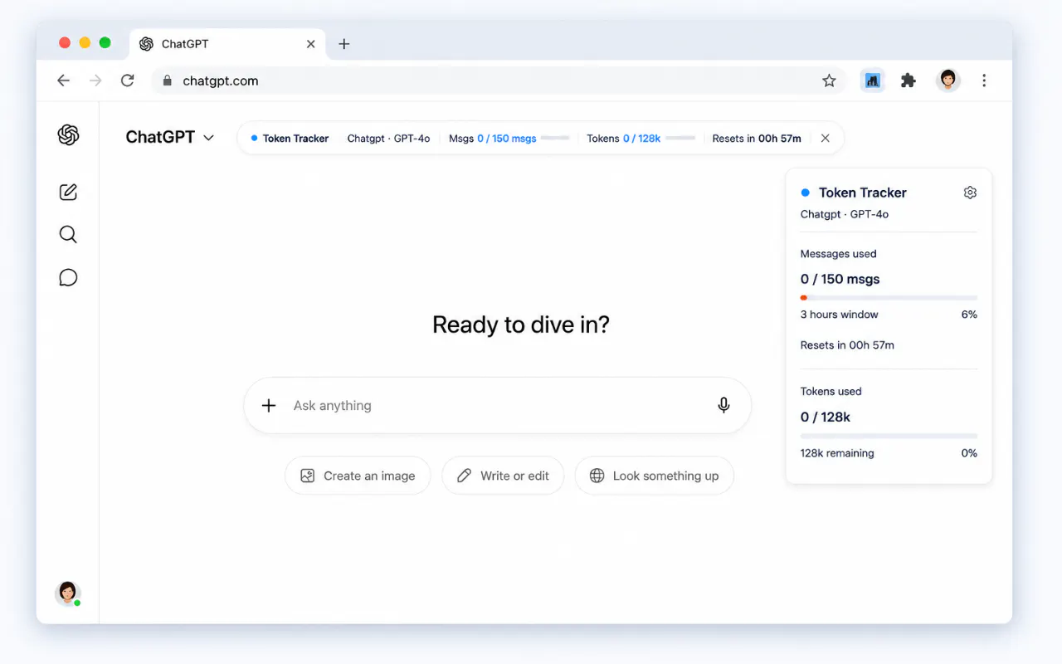Click the Msgs progress bar in the top tracker bar
Image resolution: width=1062 pixels, height=664 pixels.
pos(555,139)
